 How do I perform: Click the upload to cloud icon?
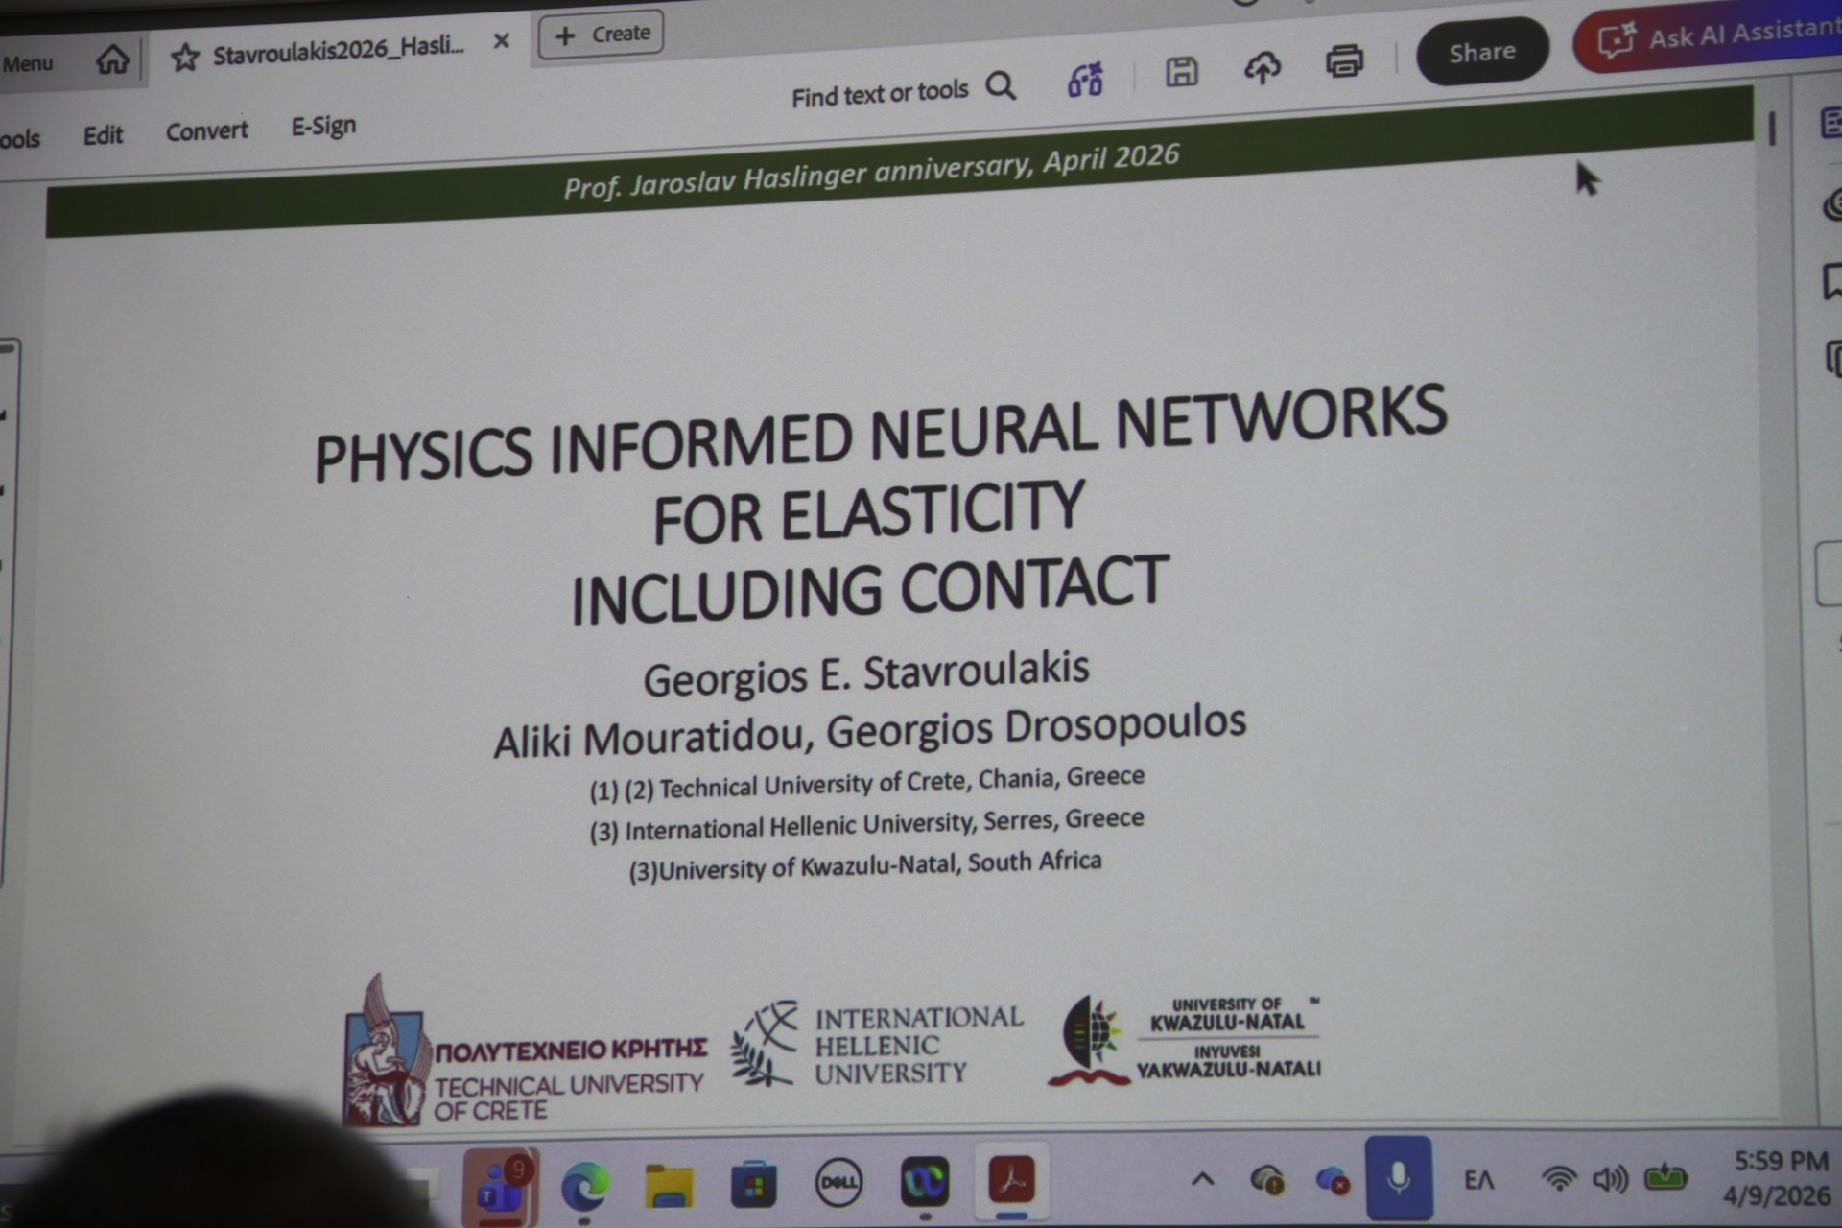pyautogui.click(x=1263, y=67)
